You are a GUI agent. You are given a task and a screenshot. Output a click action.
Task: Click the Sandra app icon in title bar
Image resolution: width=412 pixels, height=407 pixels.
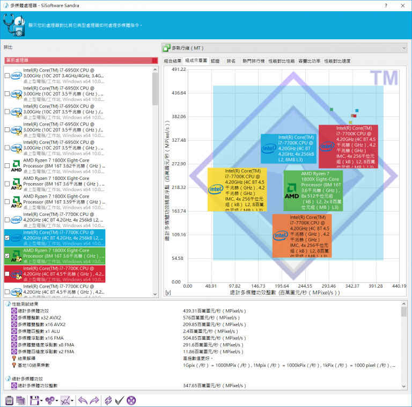tap(5, 5)
